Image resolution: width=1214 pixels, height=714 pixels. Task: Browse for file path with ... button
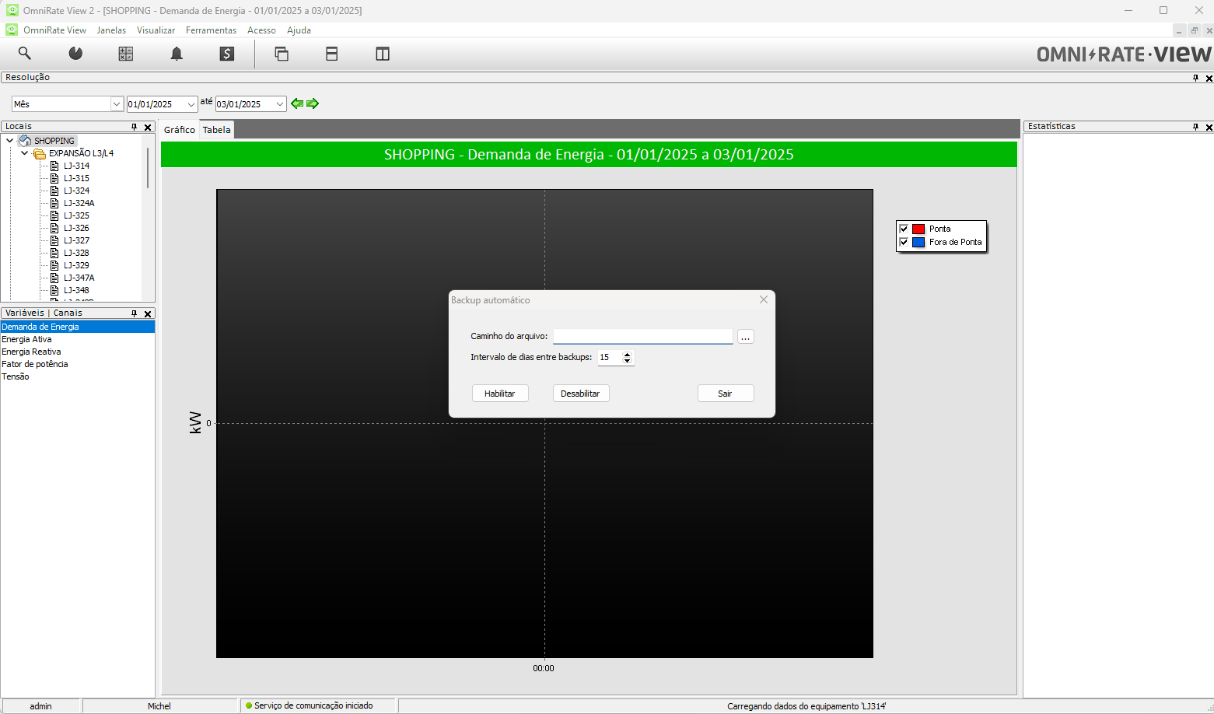pos(746,337)
